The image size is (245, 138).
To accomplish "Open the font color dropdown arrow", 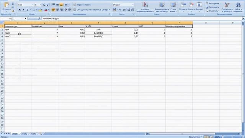I will pyautogui.click(x=49, y=10).
